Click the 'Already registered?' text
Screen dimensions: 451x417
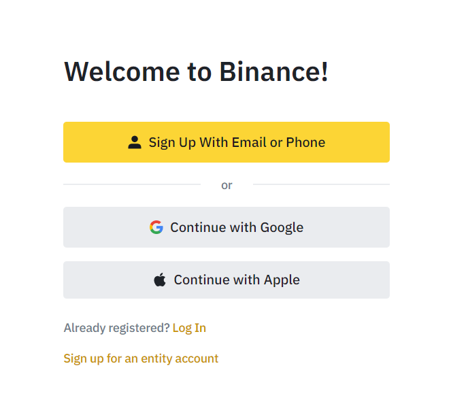tap(117, 328)
